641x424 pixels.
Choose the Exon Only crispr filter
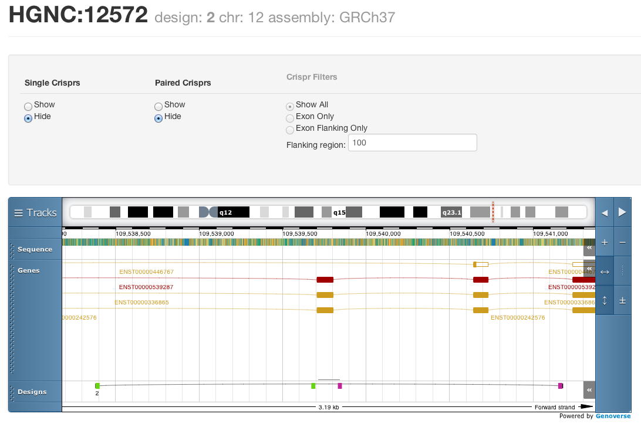tap(289, 118)
